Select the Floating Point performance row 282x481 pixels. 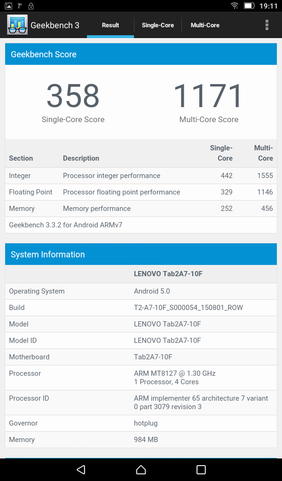[x=141, y=192]
